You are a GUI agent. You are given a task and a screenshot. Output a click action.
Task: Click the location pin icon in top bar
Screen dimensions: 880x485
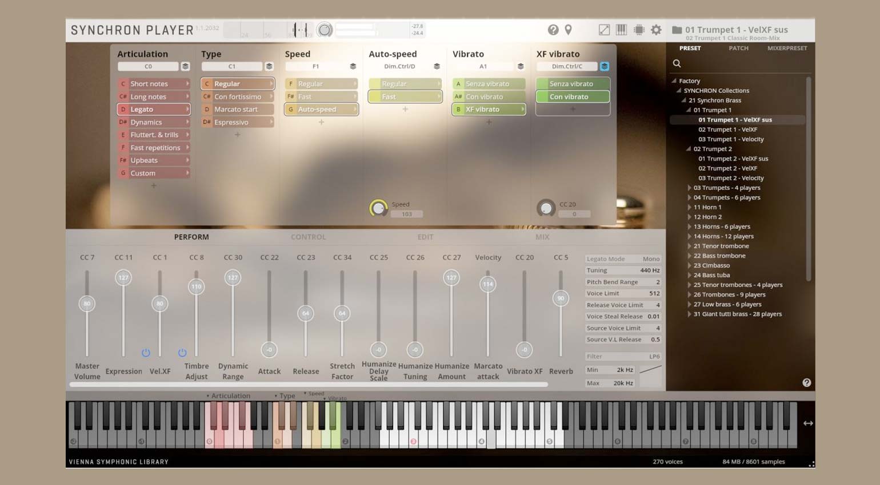pos(568,30)
